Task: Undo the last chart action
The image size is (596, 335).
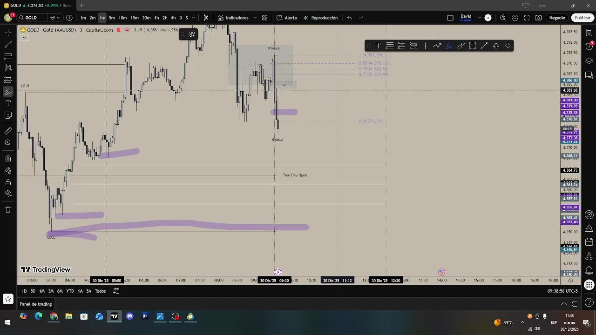Action: [349, 18]
